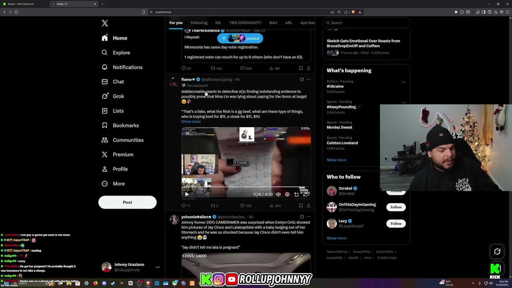The width and height of the screenshot is (512, 288).
Task: Open Lists in the sidebar
Action: coord(113,111)
